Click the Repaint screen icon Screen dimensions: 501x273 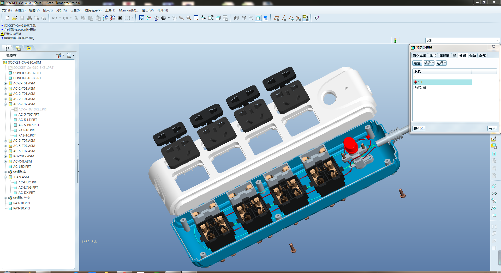pyautogui.click(x=142, y=18)
